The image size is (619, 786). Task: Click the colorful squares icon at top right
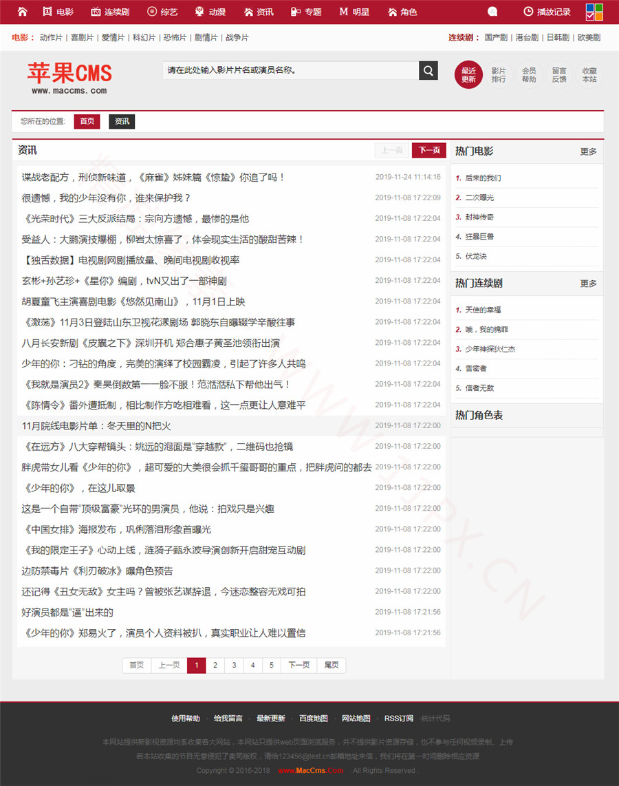tap(594, 12)
